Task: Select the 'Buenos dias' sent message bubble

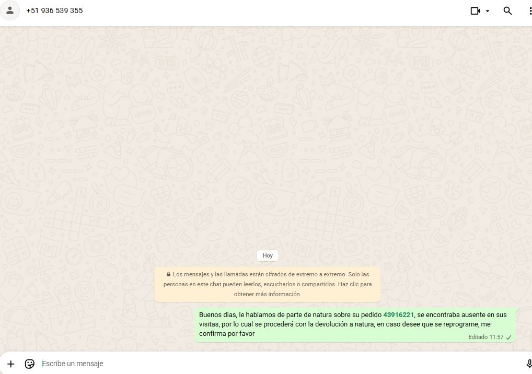Action: coord(314,324)
